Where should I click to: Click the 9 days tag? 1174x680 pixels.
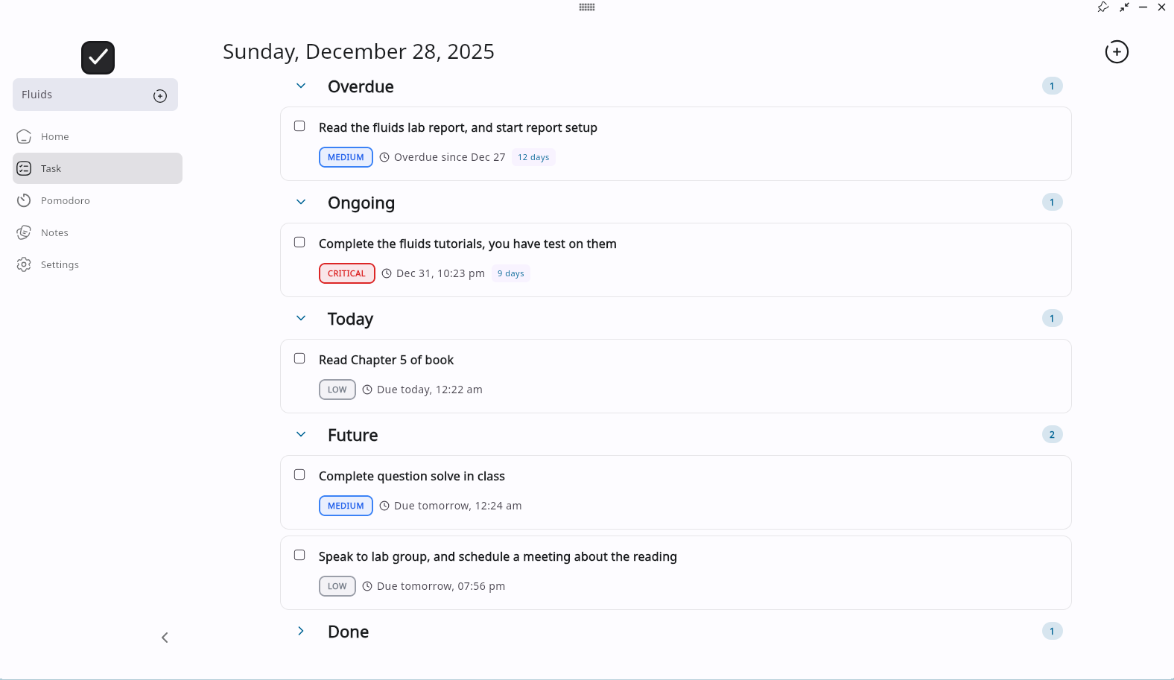[511, 273]
